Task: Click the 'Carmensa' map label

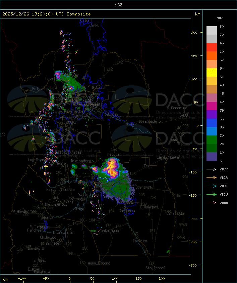Action: (x=127, y=211)
